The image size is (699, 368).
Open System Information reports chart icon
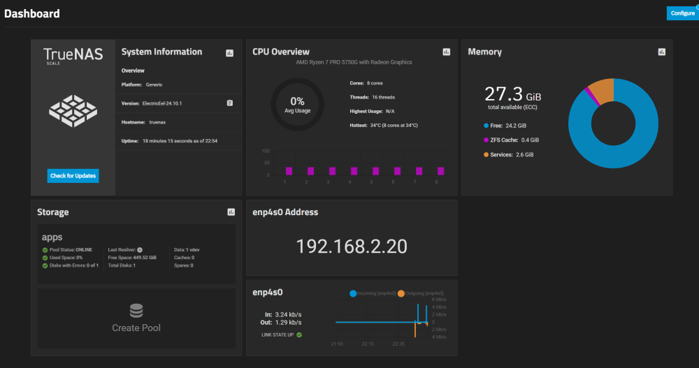pos(229,53)
